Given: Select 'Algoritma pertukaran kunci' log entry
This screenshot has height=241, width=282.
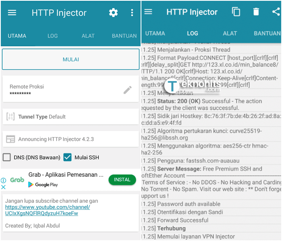Looking at the screenshot, I should [211, 134].
